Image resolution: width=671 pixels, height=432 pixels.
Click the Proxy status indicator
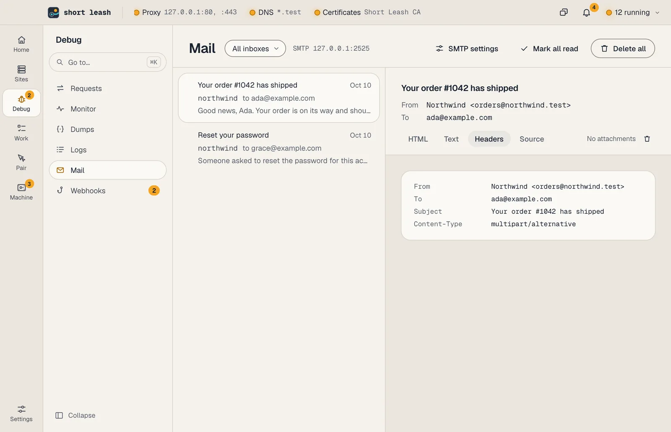[x=185, y=13]
